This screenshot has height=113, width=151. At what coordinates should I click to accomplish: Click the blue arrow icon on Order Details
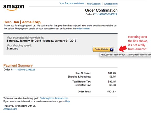pyautogui.click(x=111, y=49)
